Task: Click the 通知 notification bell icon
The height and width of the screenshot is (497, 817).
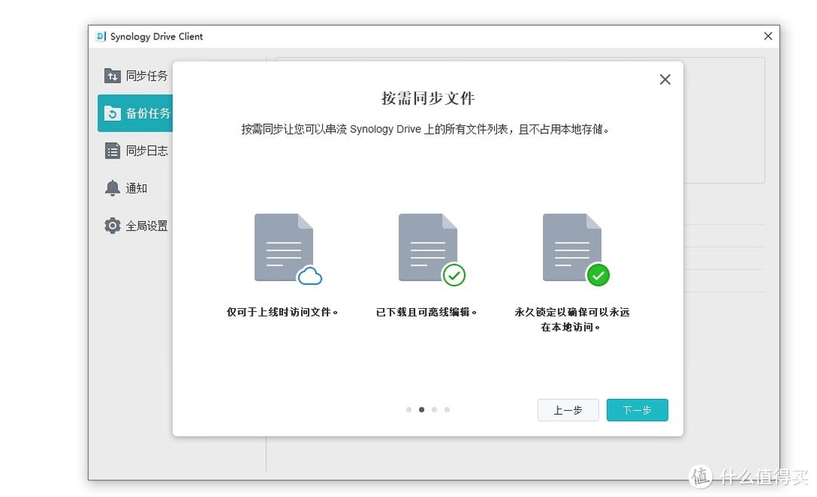Action: pos(112,187)
